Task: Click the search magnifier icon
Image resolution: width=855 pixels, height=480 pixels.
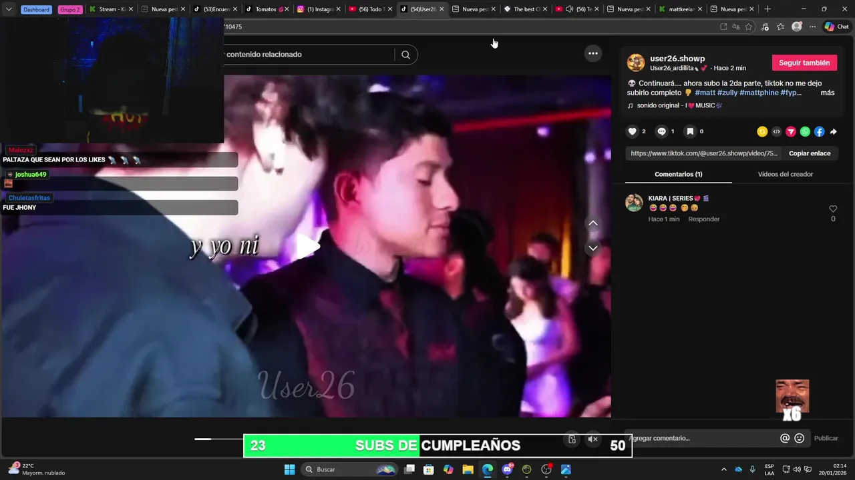Action: coord(405,55)
